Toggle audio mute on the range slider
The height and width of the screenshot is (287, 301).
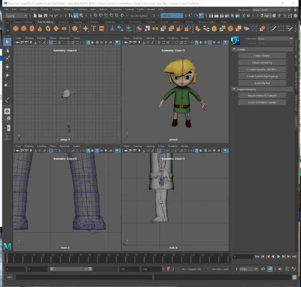280,269
